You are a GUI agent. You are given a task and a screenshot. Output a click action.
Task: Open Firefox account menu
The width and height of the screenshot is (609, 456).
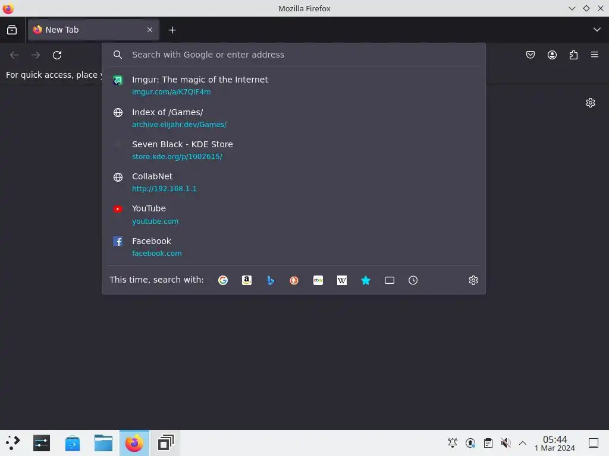552,55
